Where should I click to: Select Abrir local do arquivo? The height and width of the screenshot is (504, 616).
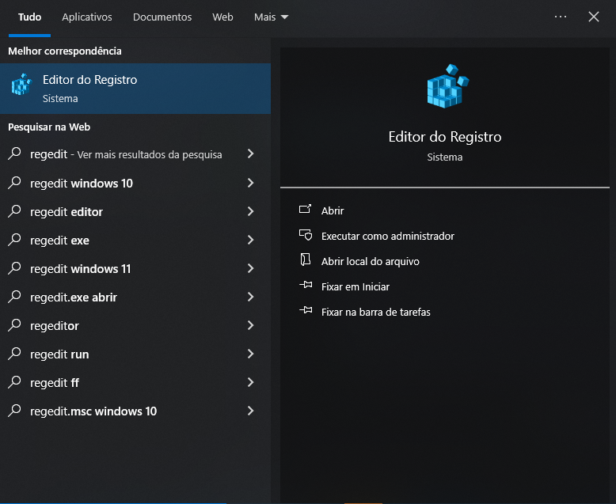(x=371, y=261)
